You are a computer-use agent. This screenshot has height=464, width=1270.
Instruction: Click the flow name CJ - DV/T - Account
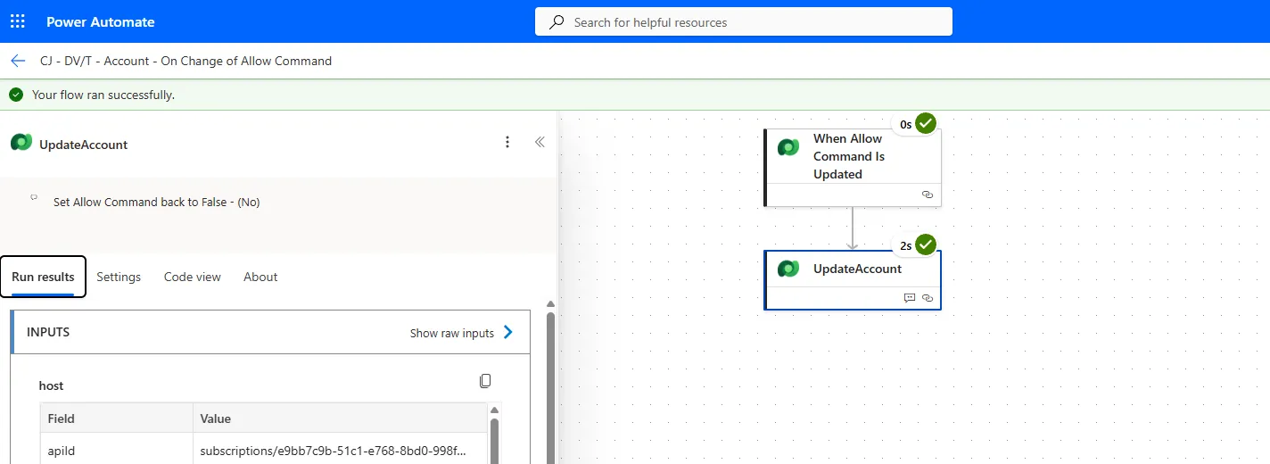tap(186, 61)
